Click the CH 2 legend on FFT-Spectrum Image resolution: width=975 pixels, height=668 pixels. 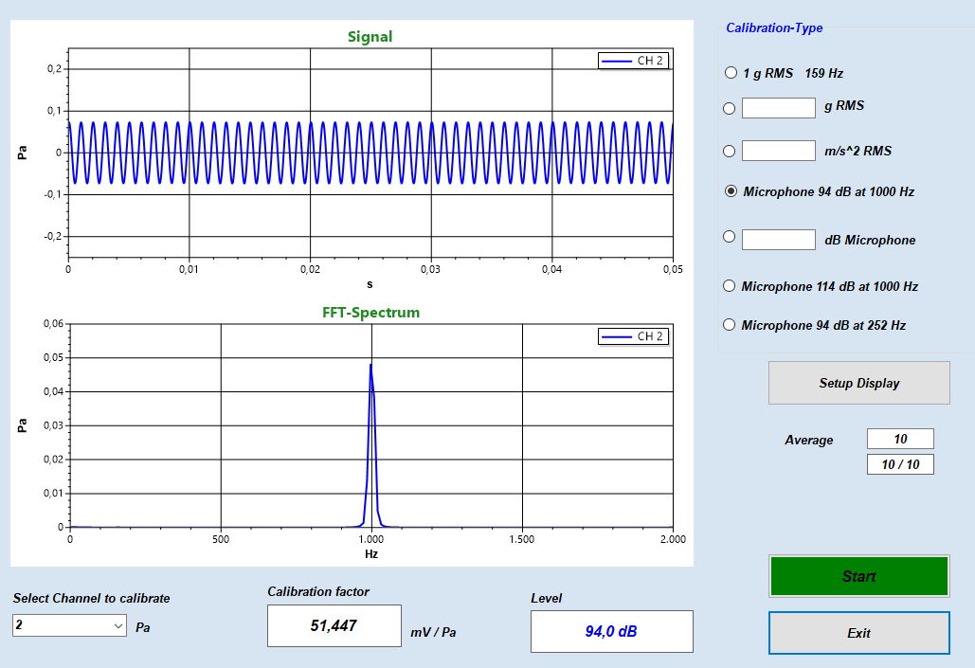(632, 336)
